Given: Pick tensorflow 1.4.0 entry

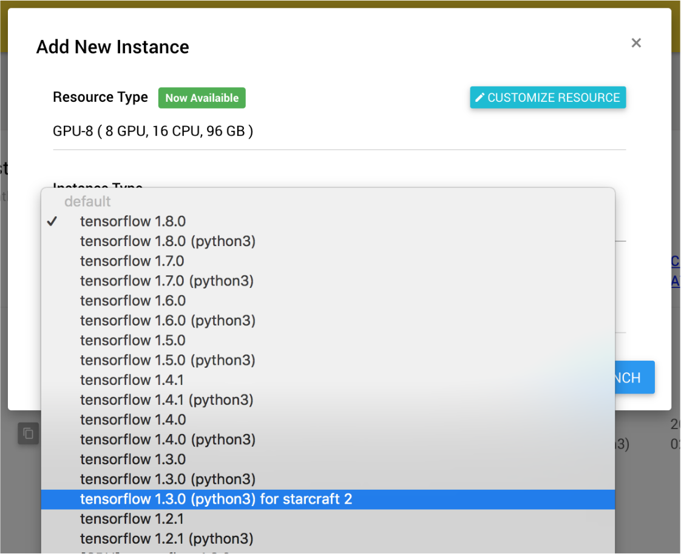Looking at the screenshot, I should click(x=328, y=420).
